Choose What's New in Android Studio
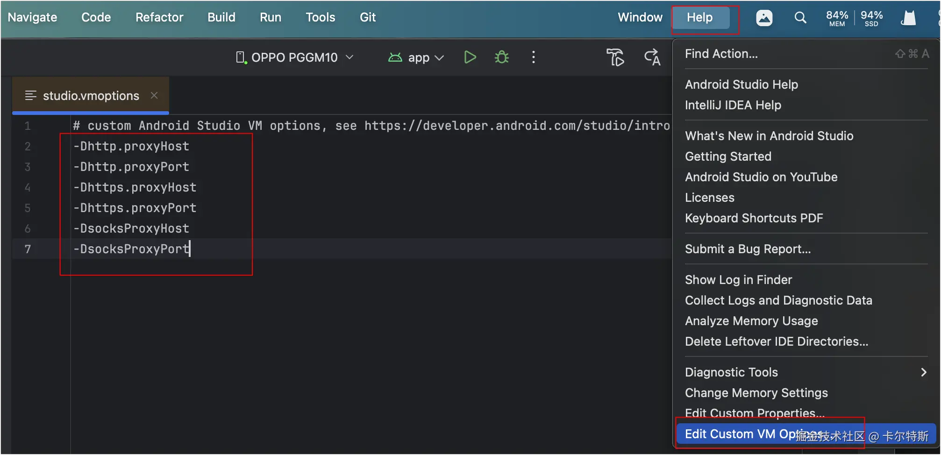 (806, 136)
